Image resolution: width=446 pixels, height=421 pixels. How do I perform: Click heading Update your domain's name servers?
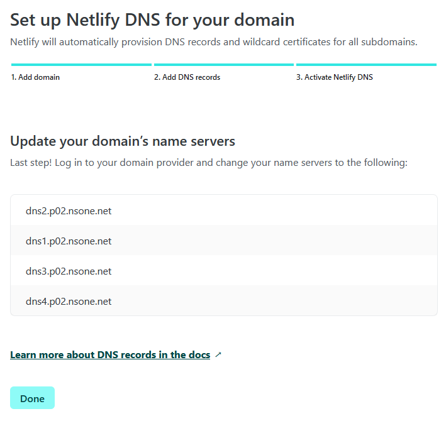point(123,141)
